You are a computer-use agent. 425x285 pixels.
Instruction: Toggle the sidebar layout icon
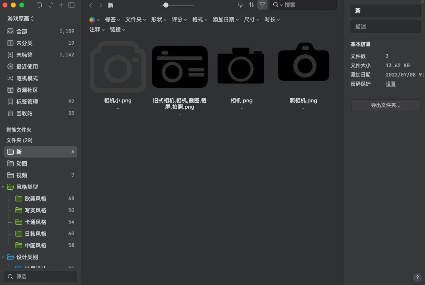click(71, 5)
